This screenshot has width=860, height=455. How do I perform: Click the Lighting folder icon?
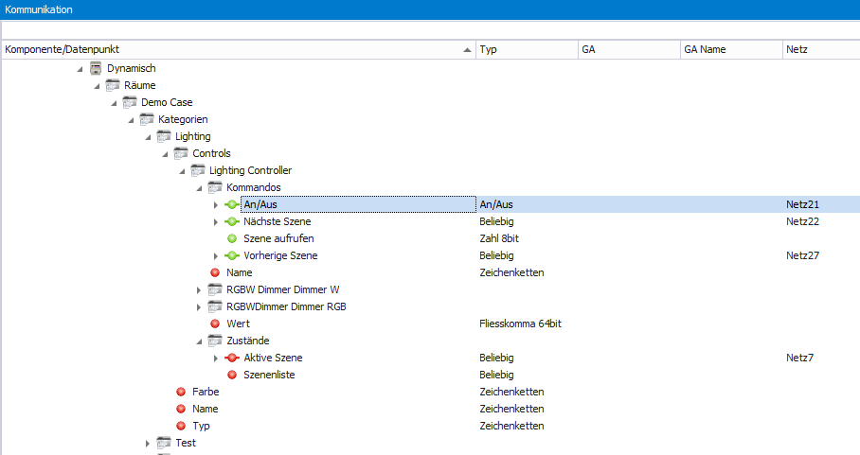tap(164, 136)
